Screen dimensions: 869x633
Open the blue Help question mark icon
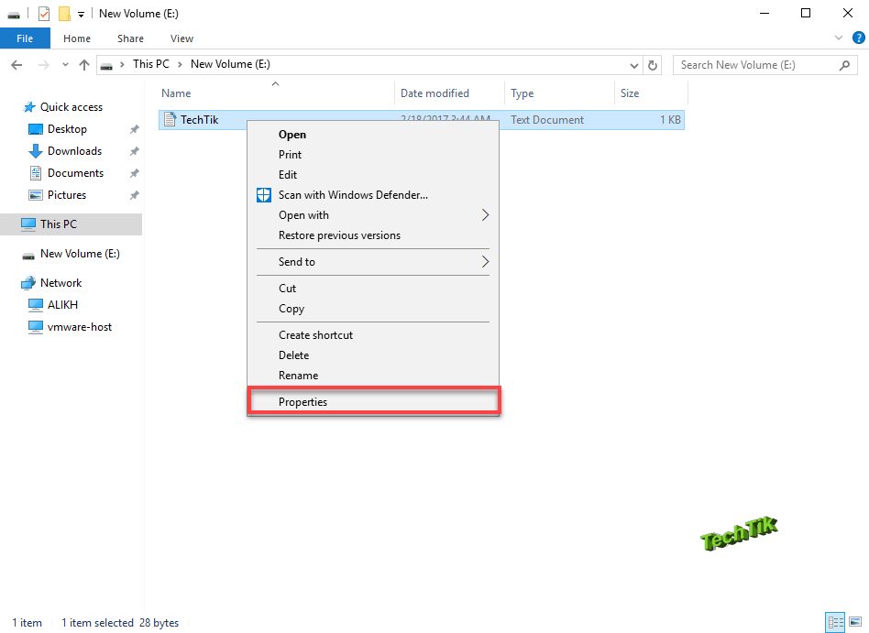(x=859, y=38)
